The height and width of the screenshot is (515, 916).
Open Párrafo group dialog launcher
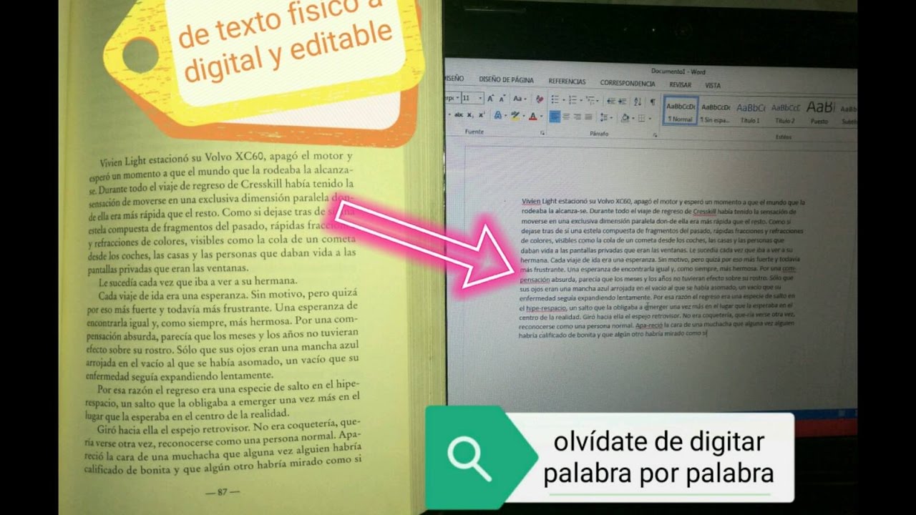pos(655,135)
